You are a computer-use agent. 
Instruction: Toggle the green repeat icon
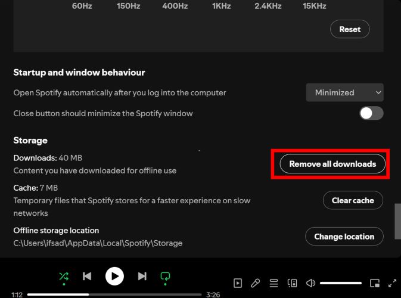(165, 277)
